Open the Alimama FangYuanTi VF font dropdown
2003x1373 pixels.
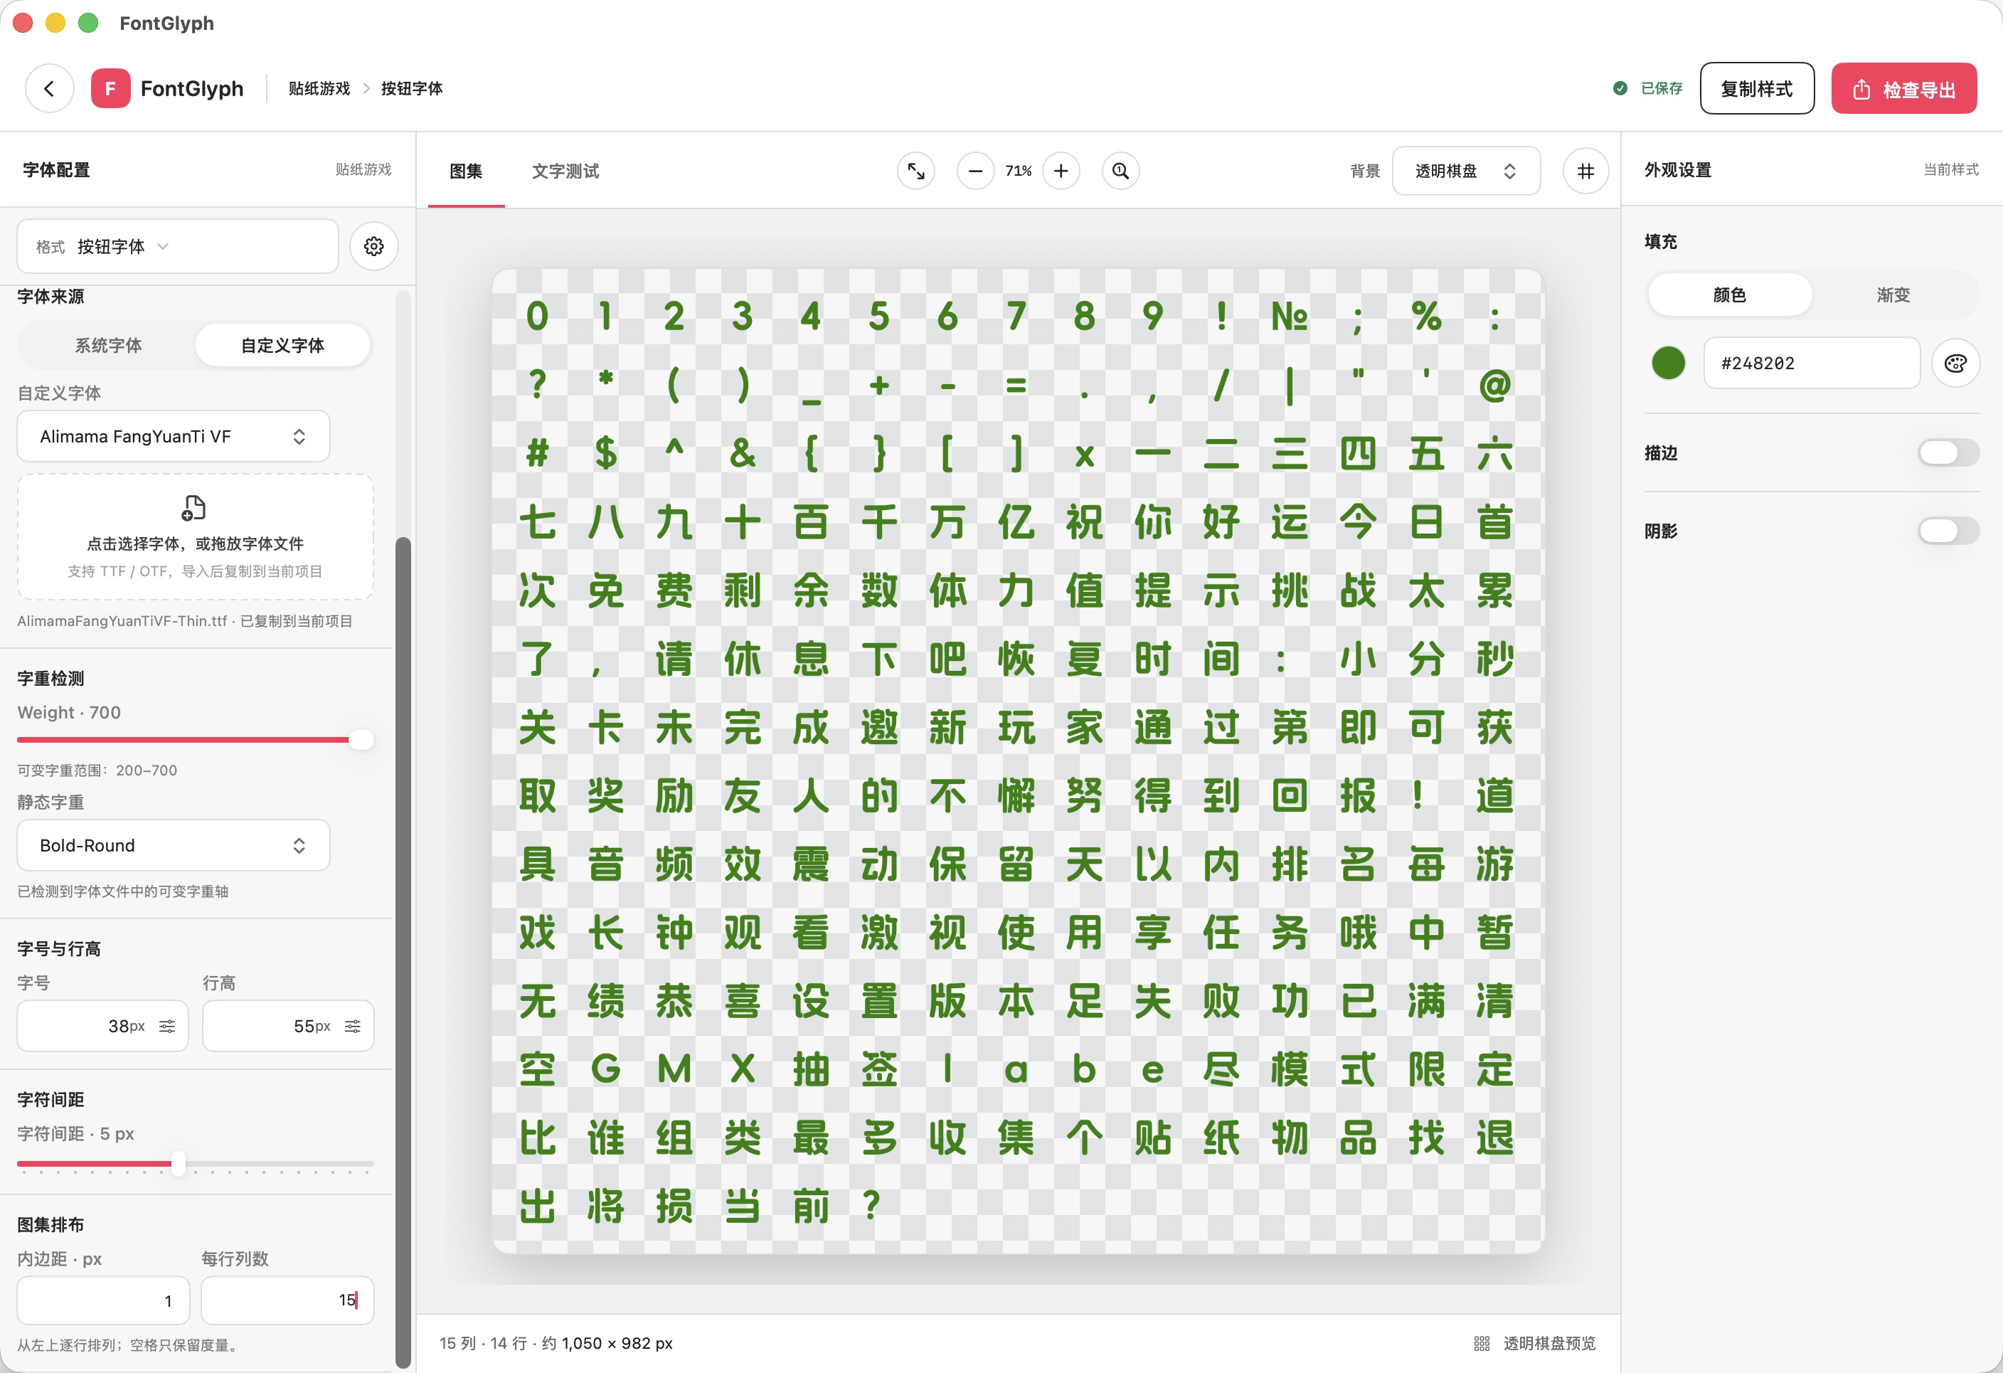[174, 436]
